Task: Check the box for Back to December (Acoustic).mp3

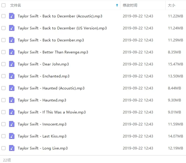Action: click(3, 16)
